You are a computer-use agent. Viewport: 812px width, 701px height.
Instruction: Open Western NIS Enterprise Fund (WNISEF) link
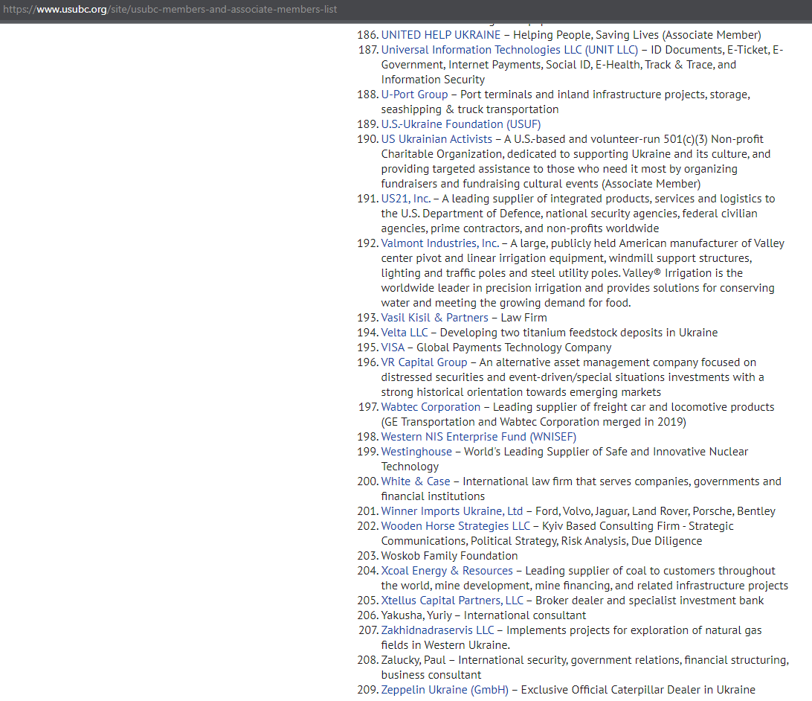click(479, 437)
